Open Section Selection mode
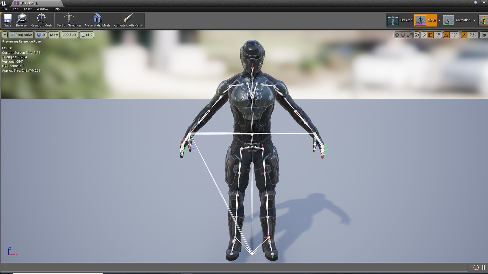 69,20
